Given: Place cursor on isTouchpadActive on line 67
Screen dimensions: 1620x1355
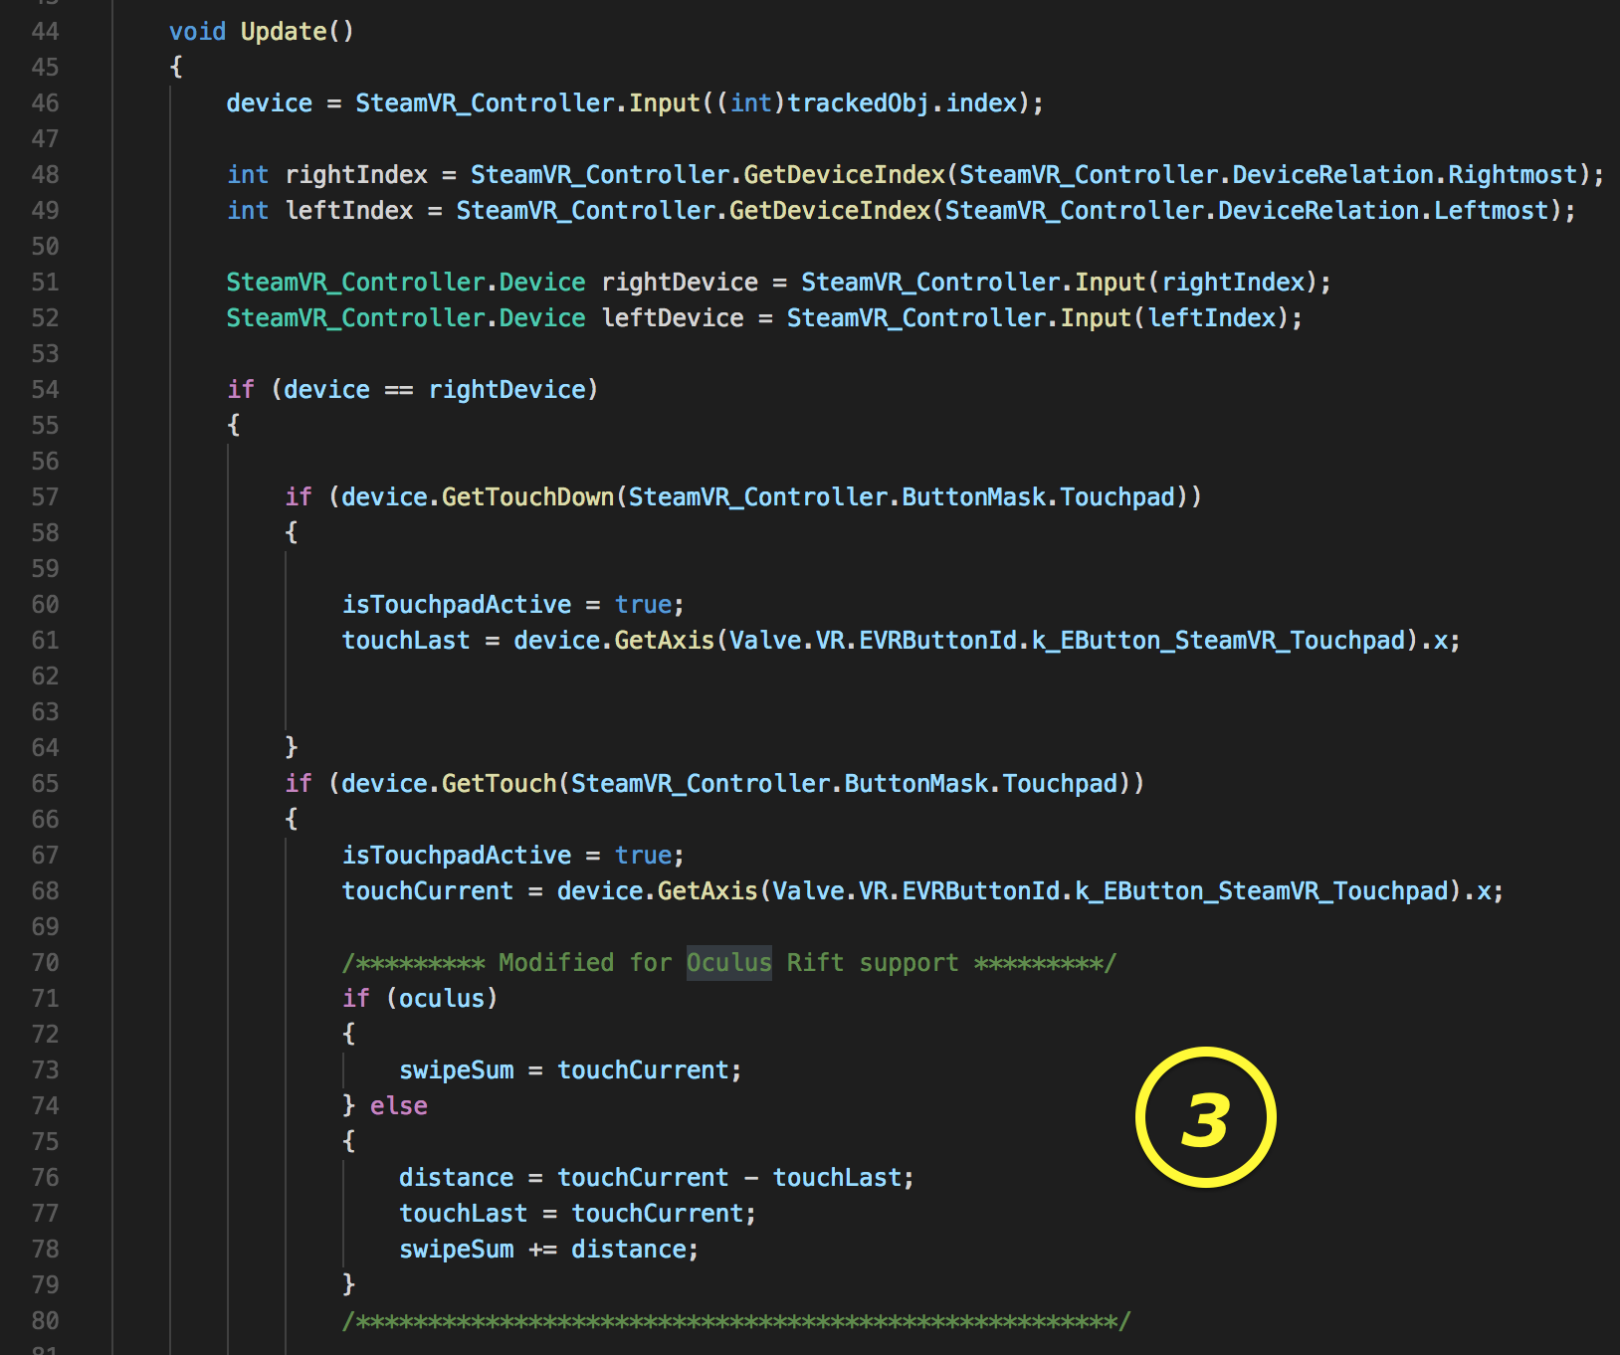Looking at the screenshot, I should point(457,856).
